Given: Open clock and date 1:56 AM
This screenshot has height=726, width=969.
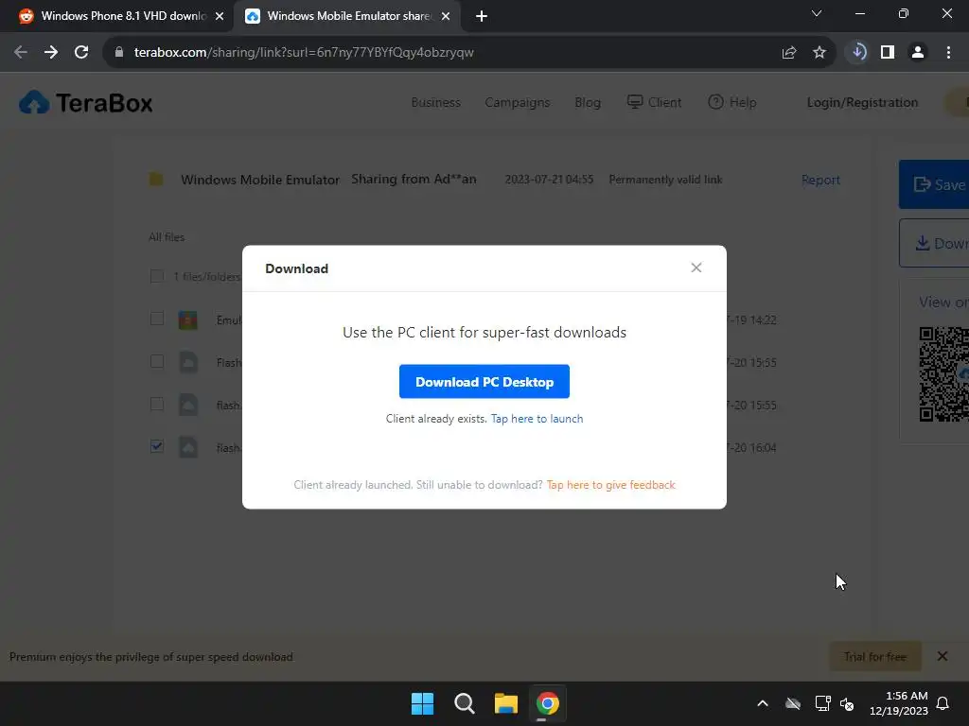Looking at the screenshot, I should tap(899, 703).
